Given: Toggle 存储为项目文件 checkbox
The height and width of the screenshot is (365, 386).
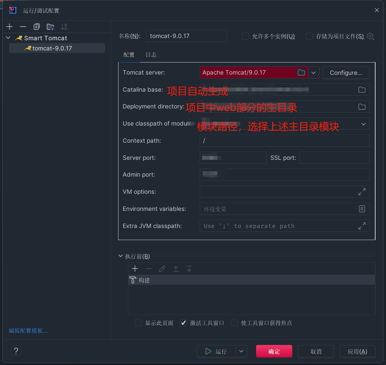Looking at the screenshot, I should (309, 36).
